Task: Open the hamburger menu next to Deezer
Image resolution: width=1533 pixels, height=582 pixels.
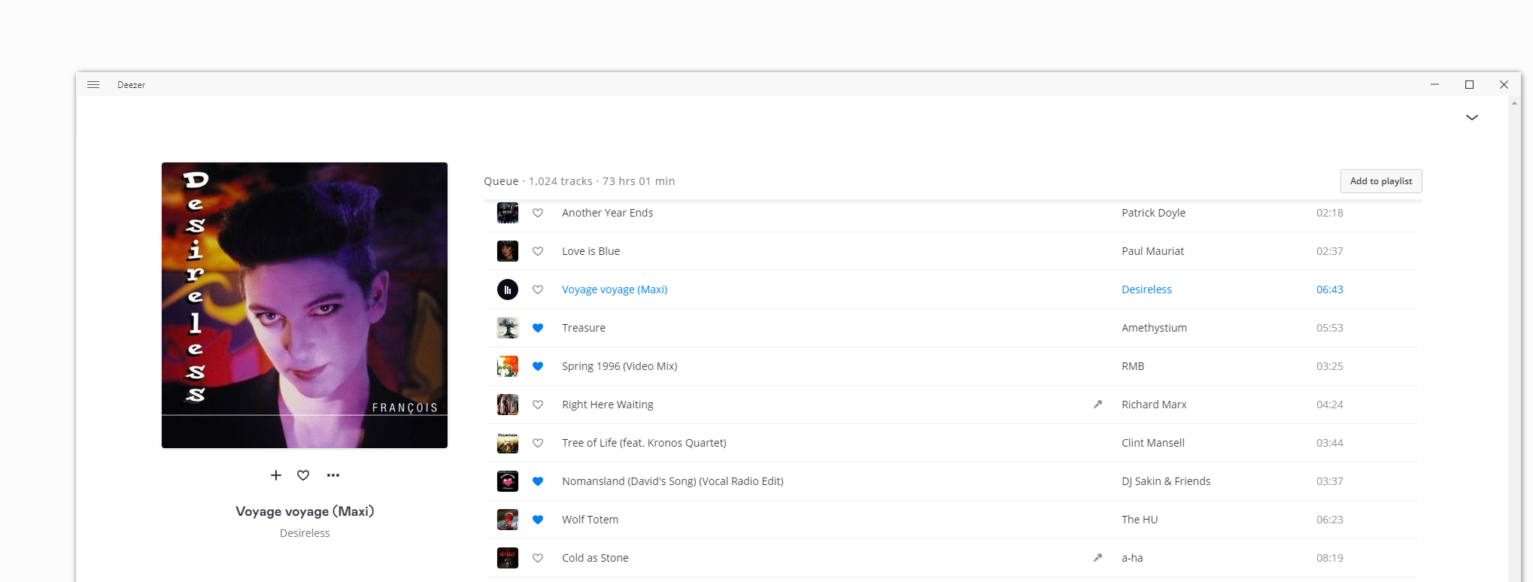Action: pyautogui.click(x=93, y=85)
